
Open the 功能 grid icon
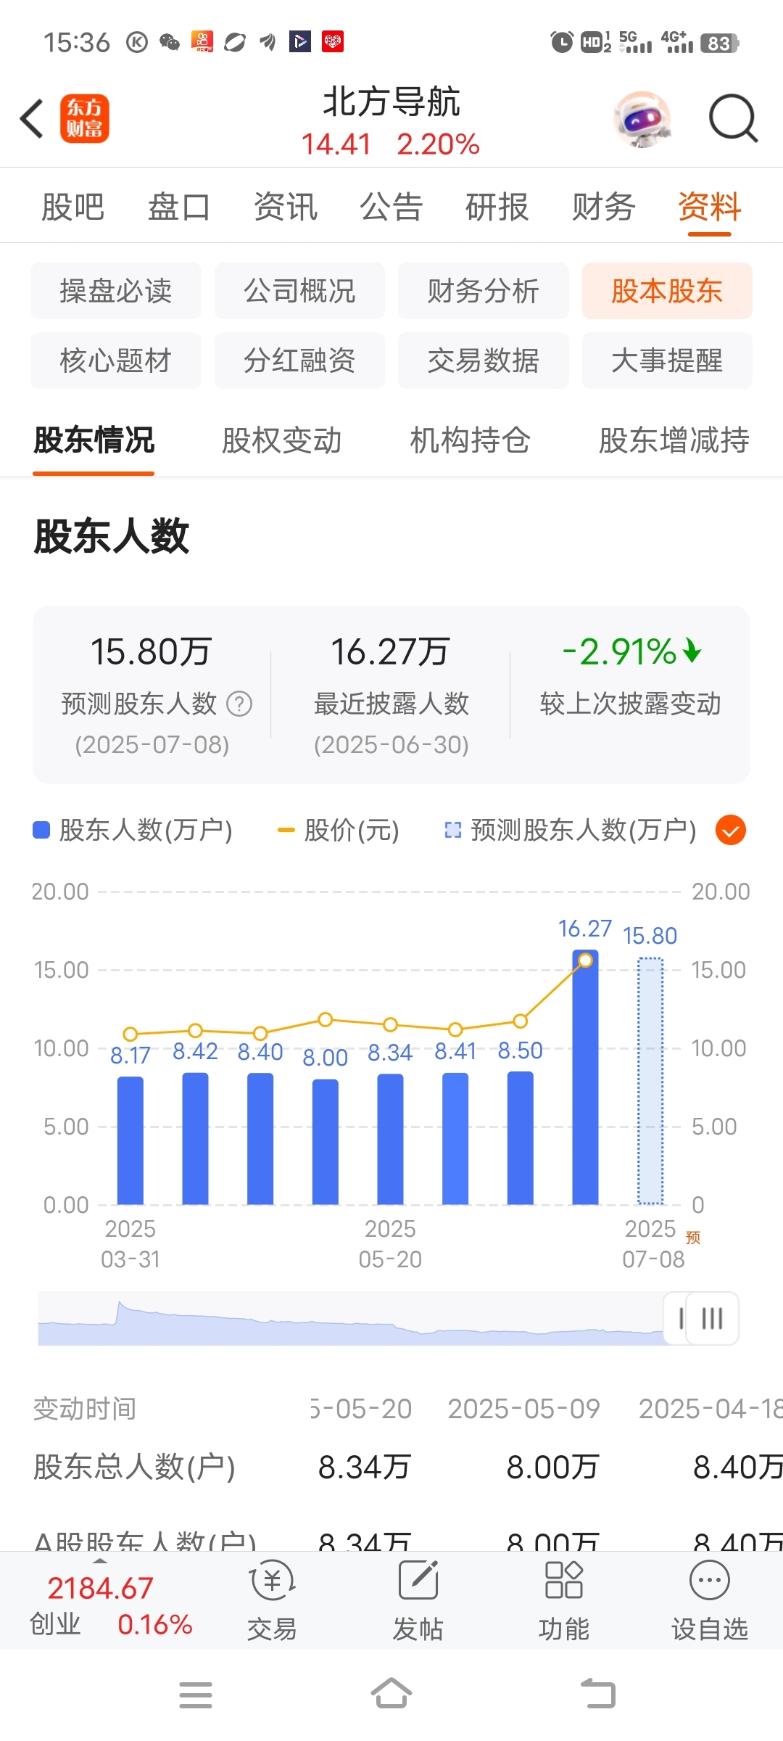point(563,1601)
